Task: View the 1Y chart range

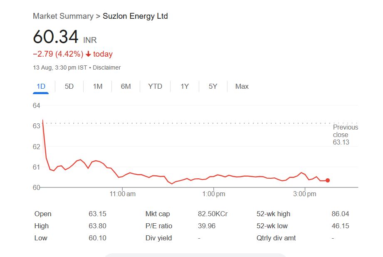Action: (x=185, y=87)
